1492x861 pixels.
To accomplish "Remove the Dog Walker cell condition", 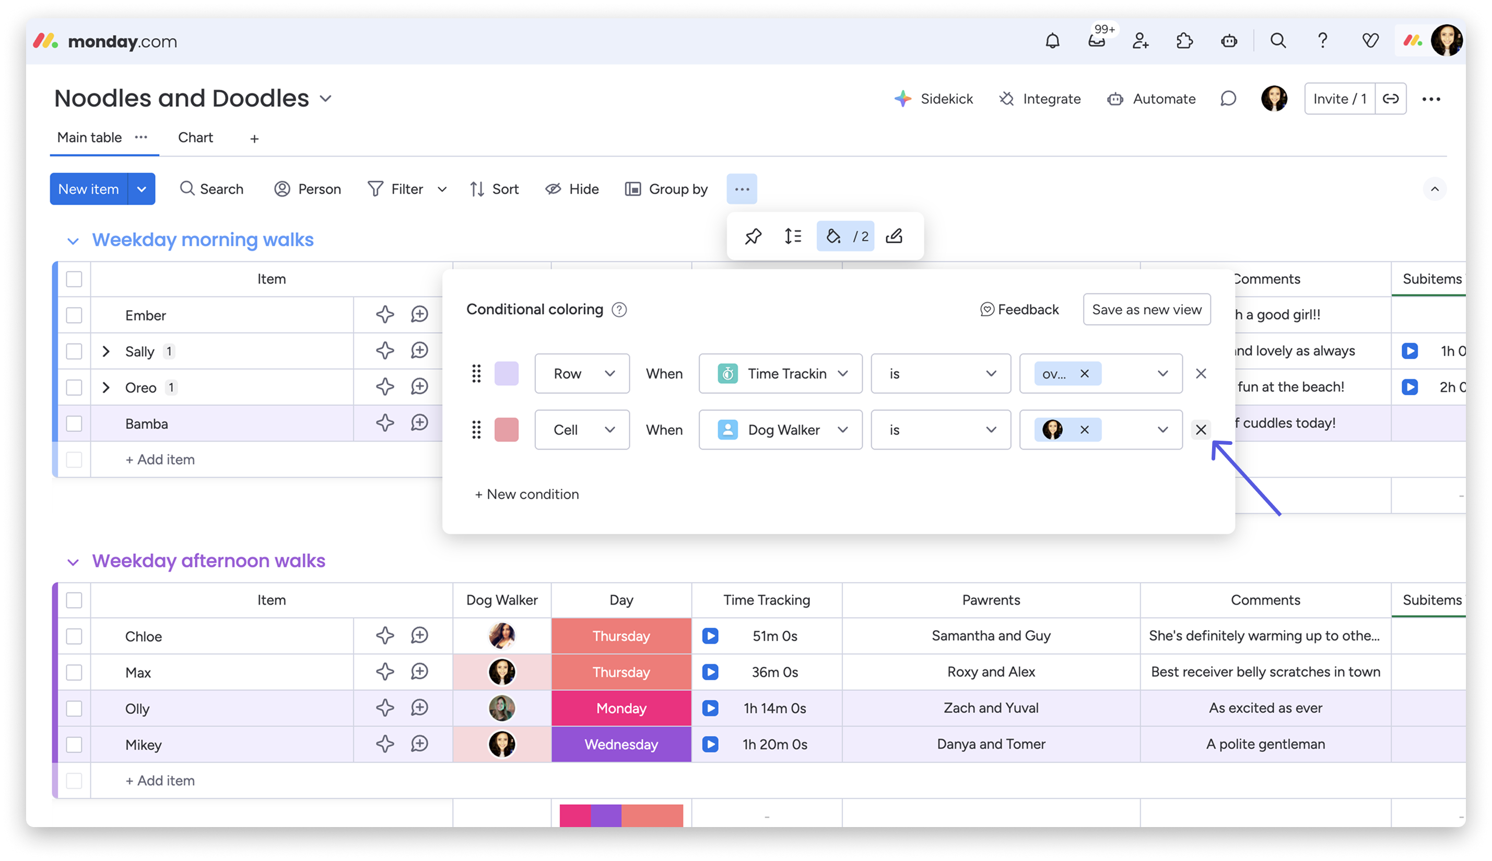I will pos(1201,430).
